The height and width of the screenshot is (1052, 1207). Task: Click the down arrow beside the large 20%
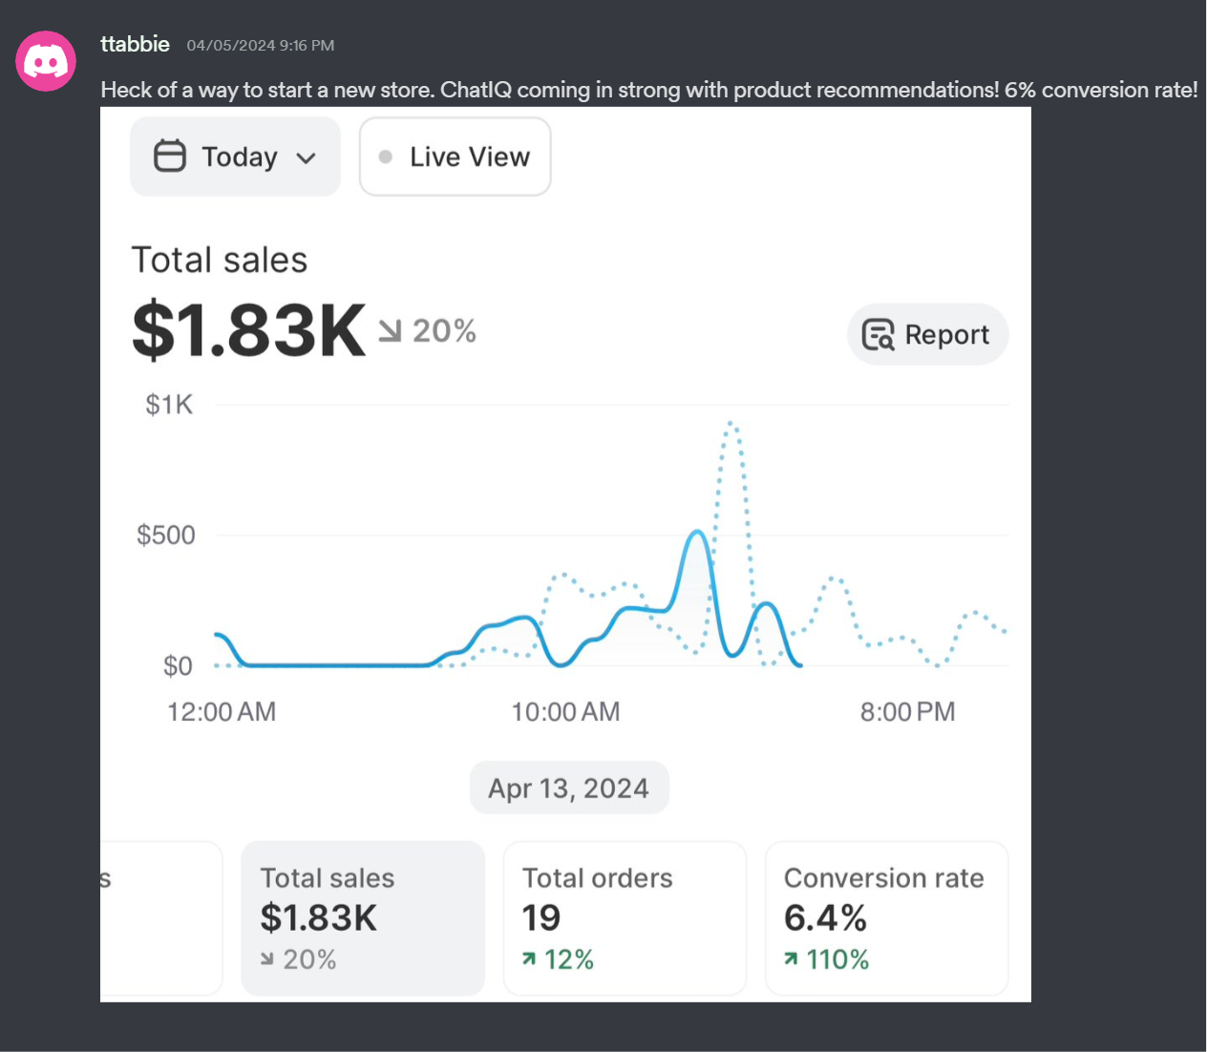pyautogui.click(x=390, y=331)
